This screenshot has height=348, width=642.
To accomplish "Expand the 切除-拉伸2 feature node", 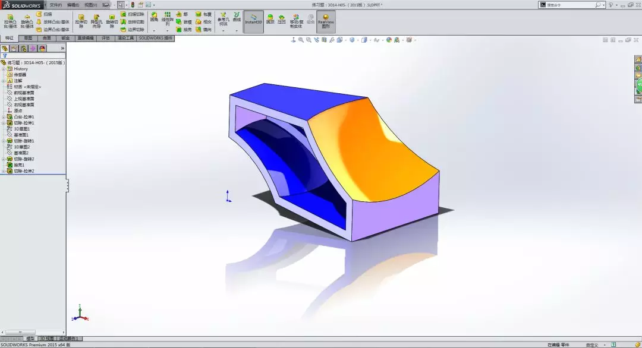I will (x=4, y=171).
